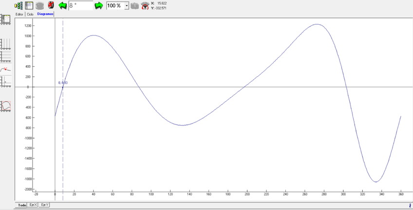Click the angle input field showing 8 °

[x=80, y=5]
